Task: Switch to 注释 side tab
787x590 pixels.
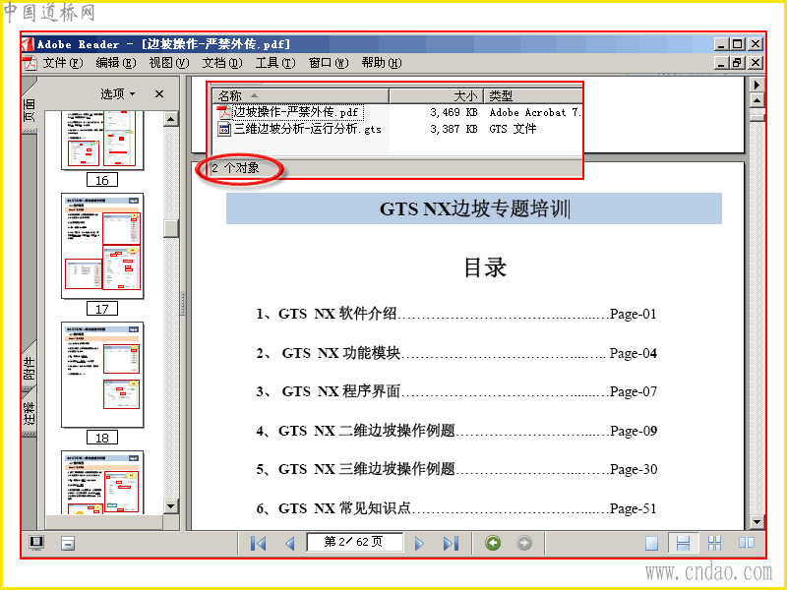Action: coord(30,412)
